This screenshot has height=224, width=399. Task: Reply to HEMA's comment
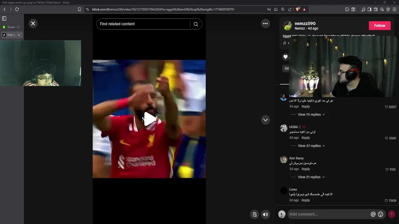[x=305, y=138]
